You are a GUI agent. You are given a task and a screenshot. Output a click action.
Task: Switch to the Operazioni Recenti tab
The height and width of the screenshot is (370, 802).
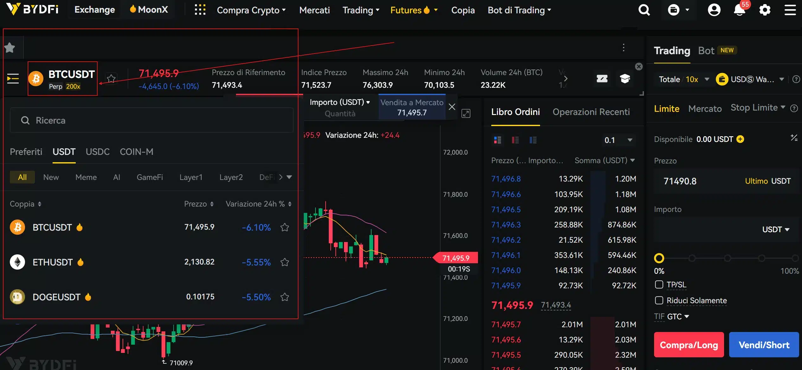point(591,112)
